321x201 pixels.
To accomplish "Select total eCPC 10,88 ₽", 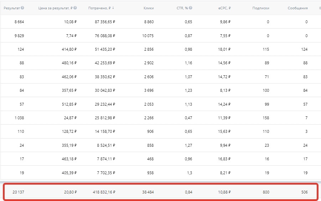I will [224, 192].
